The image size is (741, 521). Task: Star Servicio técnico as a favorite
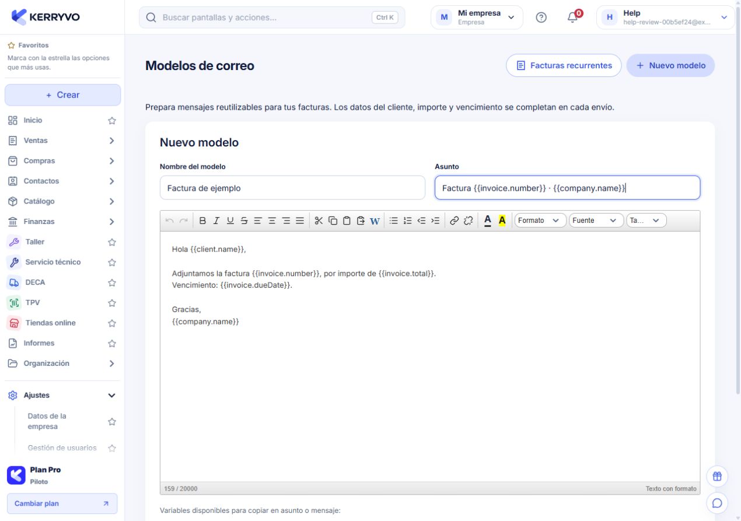click(112, 263)
